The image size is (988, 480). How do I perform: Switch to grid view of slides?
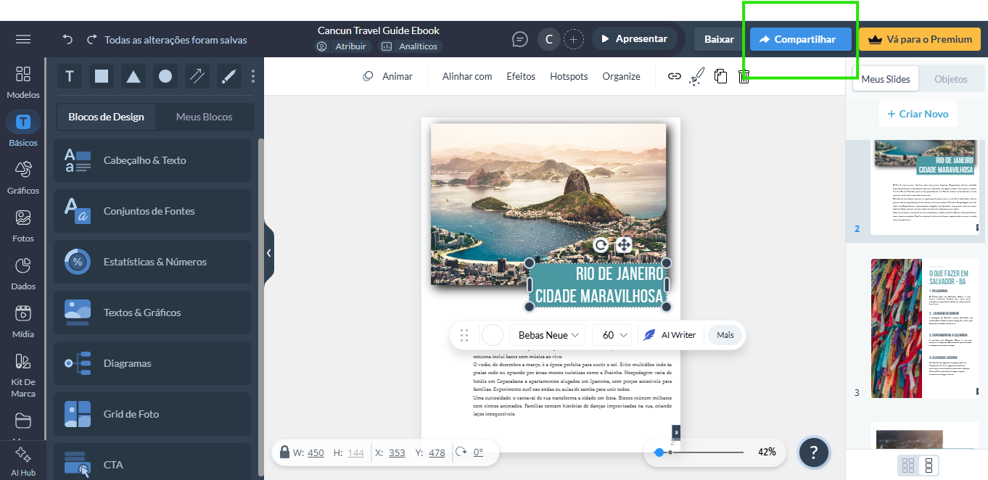907,465
